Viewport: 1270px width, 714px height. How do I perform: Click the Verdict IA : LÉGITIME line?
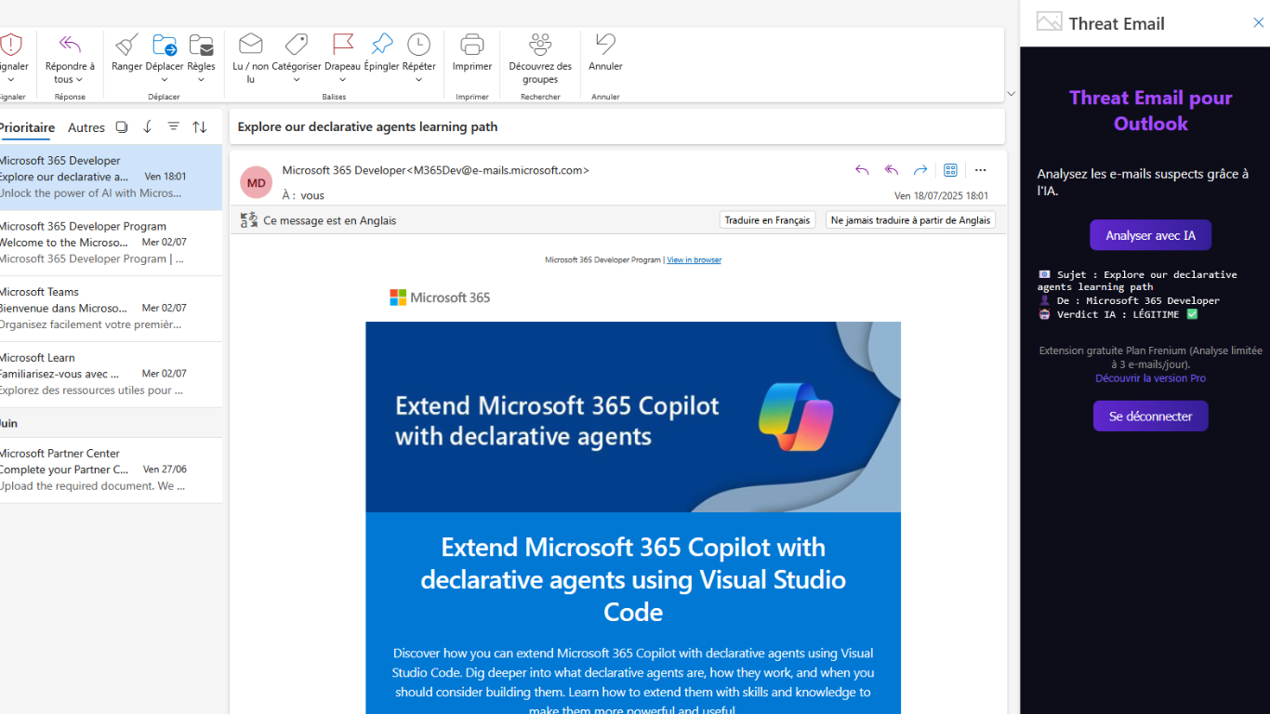click(1118, 314)
